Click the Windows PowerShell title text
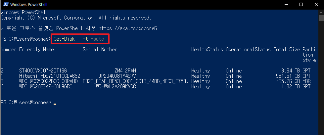The image size is (324, 135). tap(29, 4)
